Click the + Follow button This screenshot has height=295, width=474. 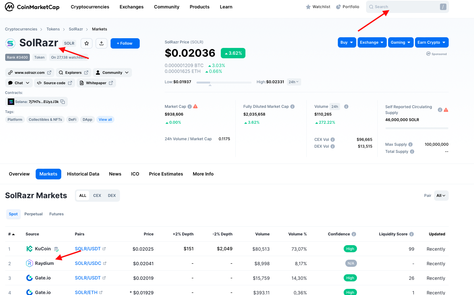pos(125,43)
